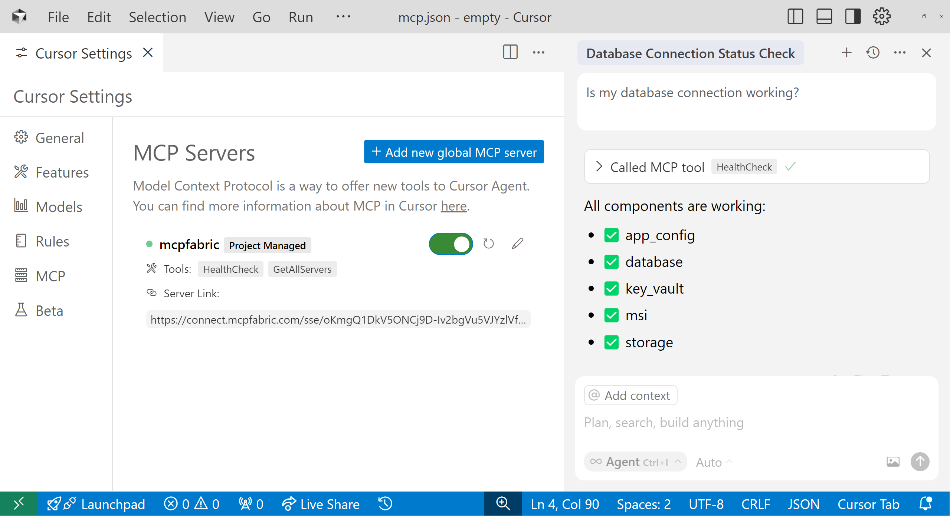Open notifications bell in the status bar
This screenshot has width=950, height=516.
tap(926, 504)
